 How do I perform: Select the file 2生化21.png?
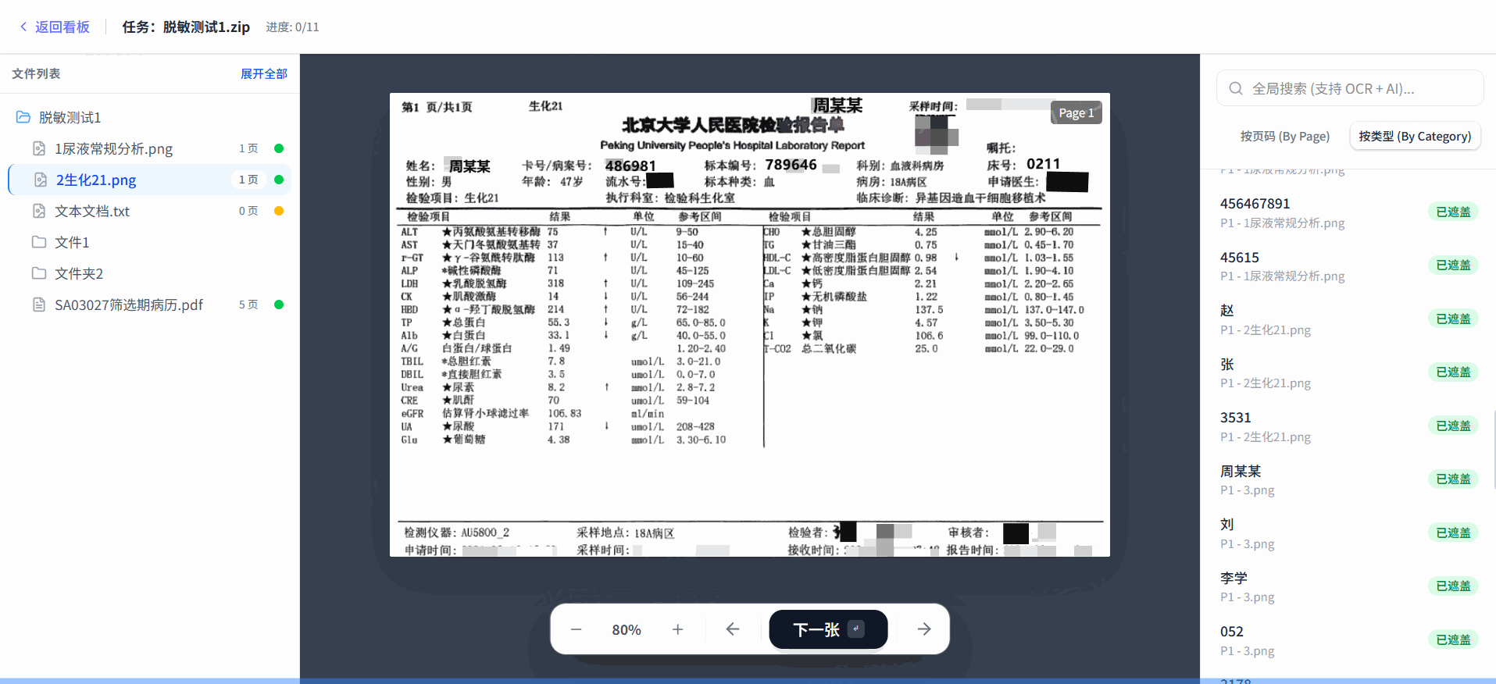(95, 180)
